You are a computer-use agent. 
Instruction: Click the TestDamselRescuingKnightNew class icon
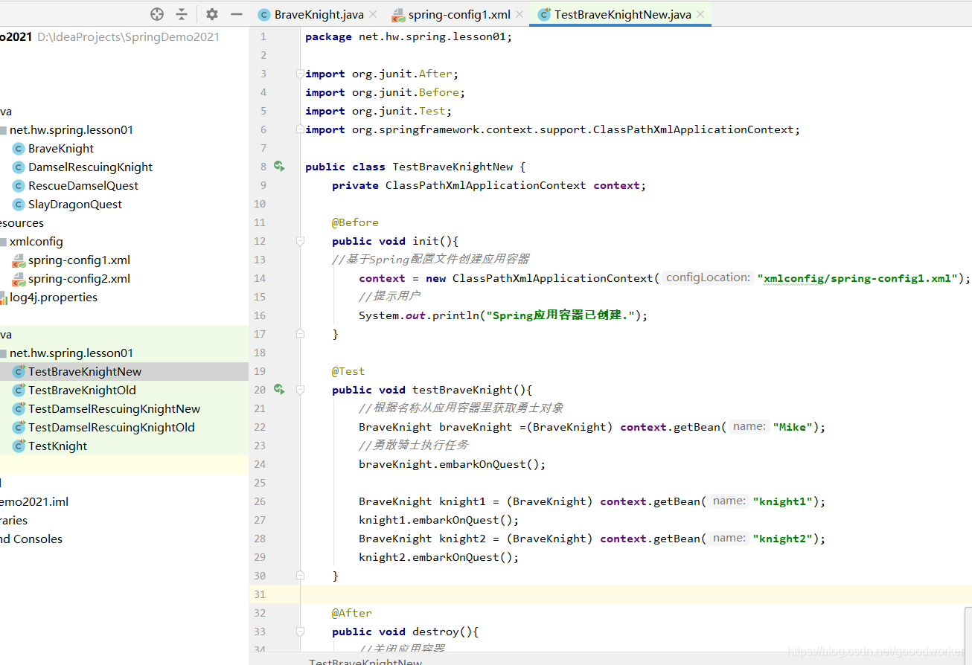point(19,409)
